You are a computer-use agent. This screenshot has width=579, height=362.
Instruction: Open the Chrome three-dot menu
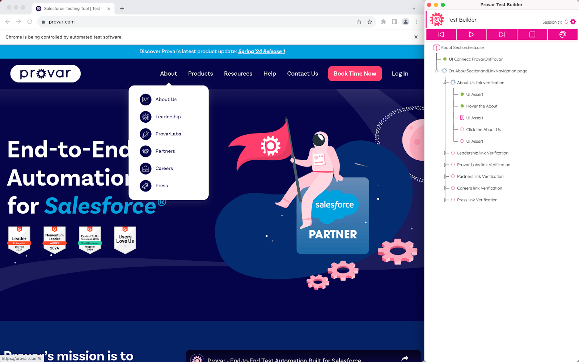[417, 22]
